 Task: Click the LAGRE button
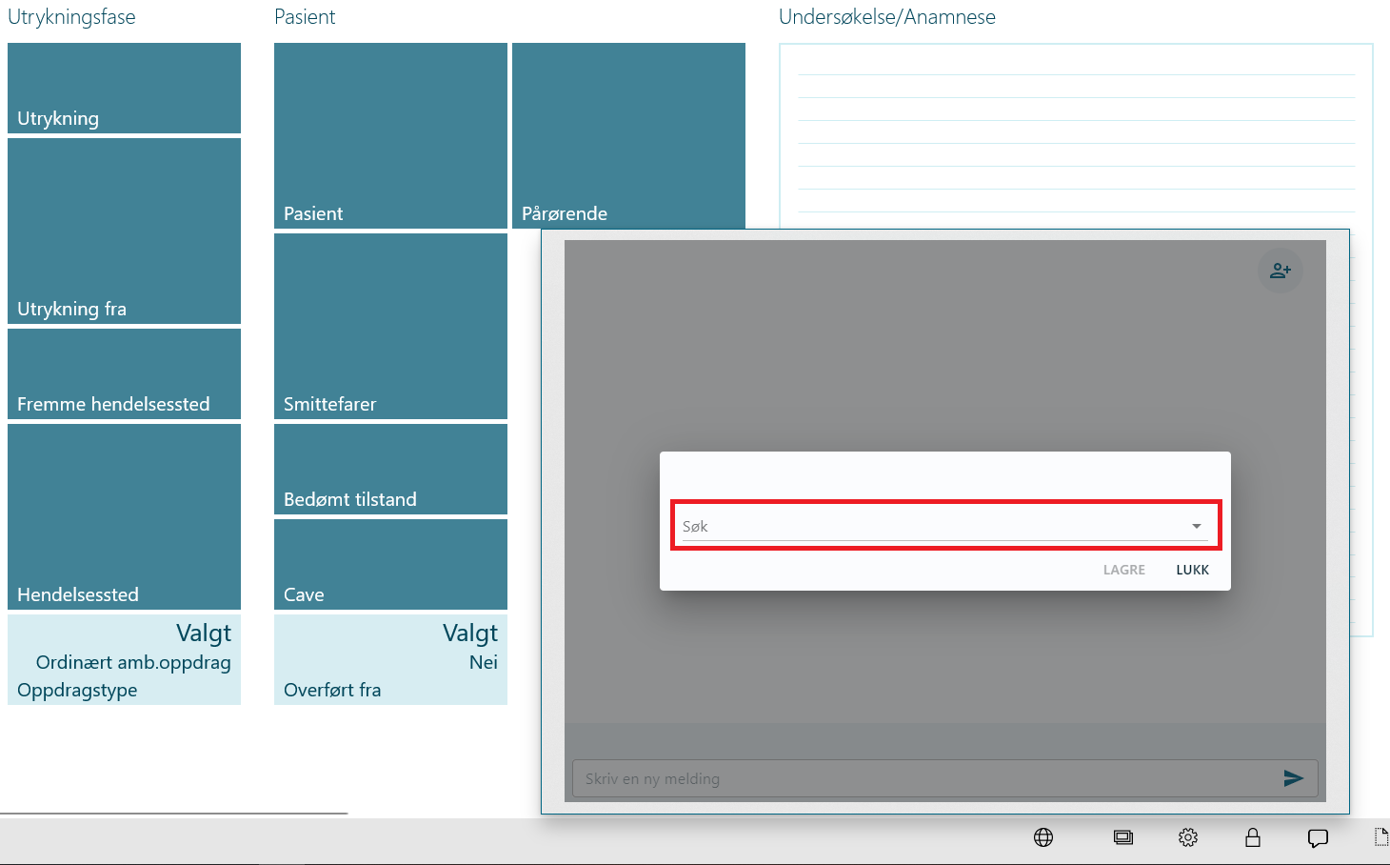click(1124, 570)
